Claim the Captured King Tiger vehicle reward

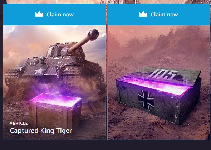tap(54, 15)
